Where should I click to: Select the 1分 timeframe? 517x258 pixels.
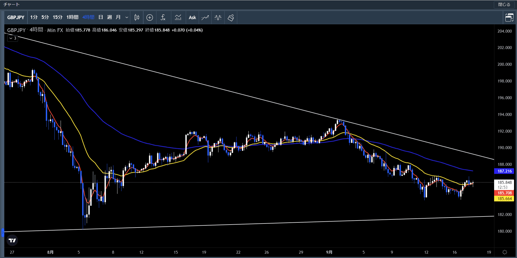coord(34,17)
